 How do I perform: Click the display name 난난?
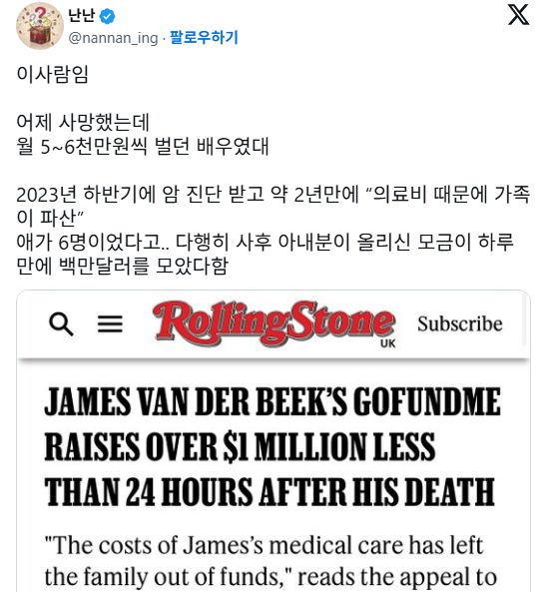coord(81,16)
